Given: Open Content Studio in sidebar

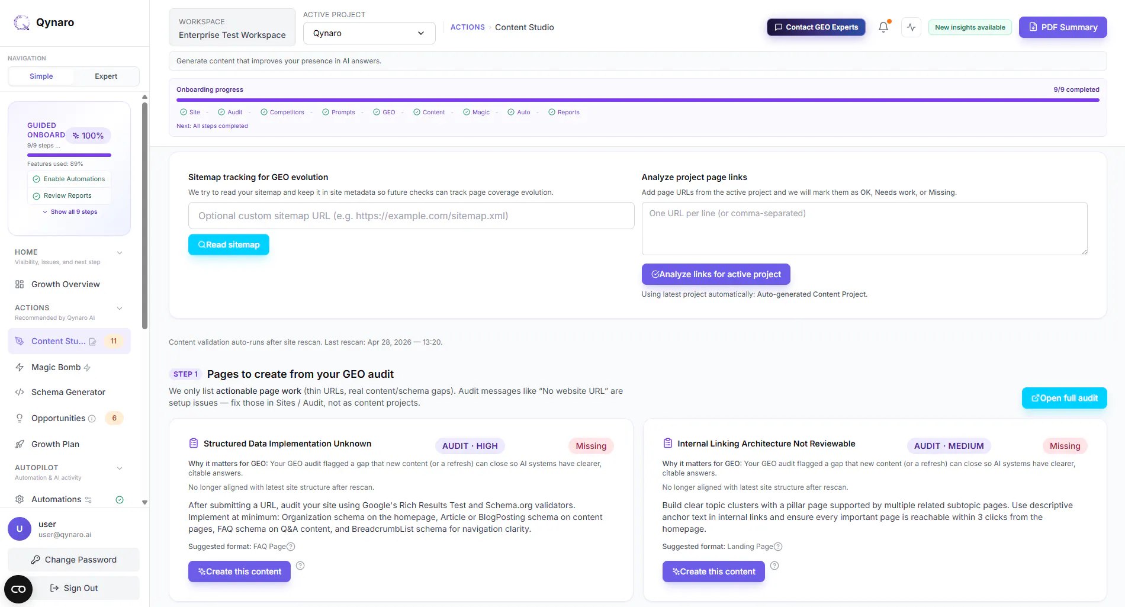Looking at the screenshot, I should (x=69, y=341).
